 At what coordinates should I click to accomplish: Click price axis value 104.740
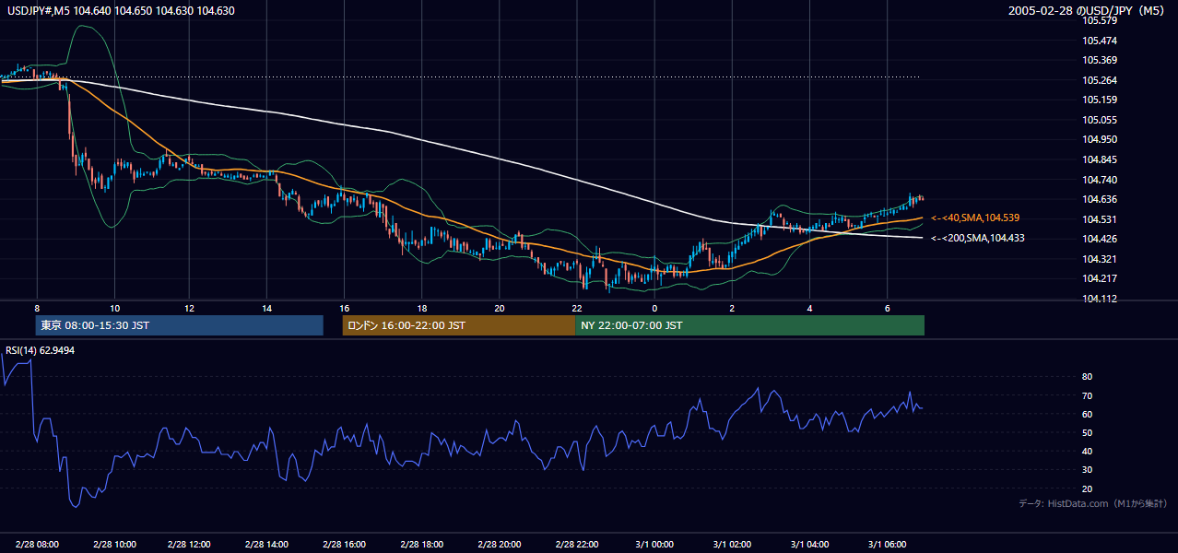[x=1101, y=180]
